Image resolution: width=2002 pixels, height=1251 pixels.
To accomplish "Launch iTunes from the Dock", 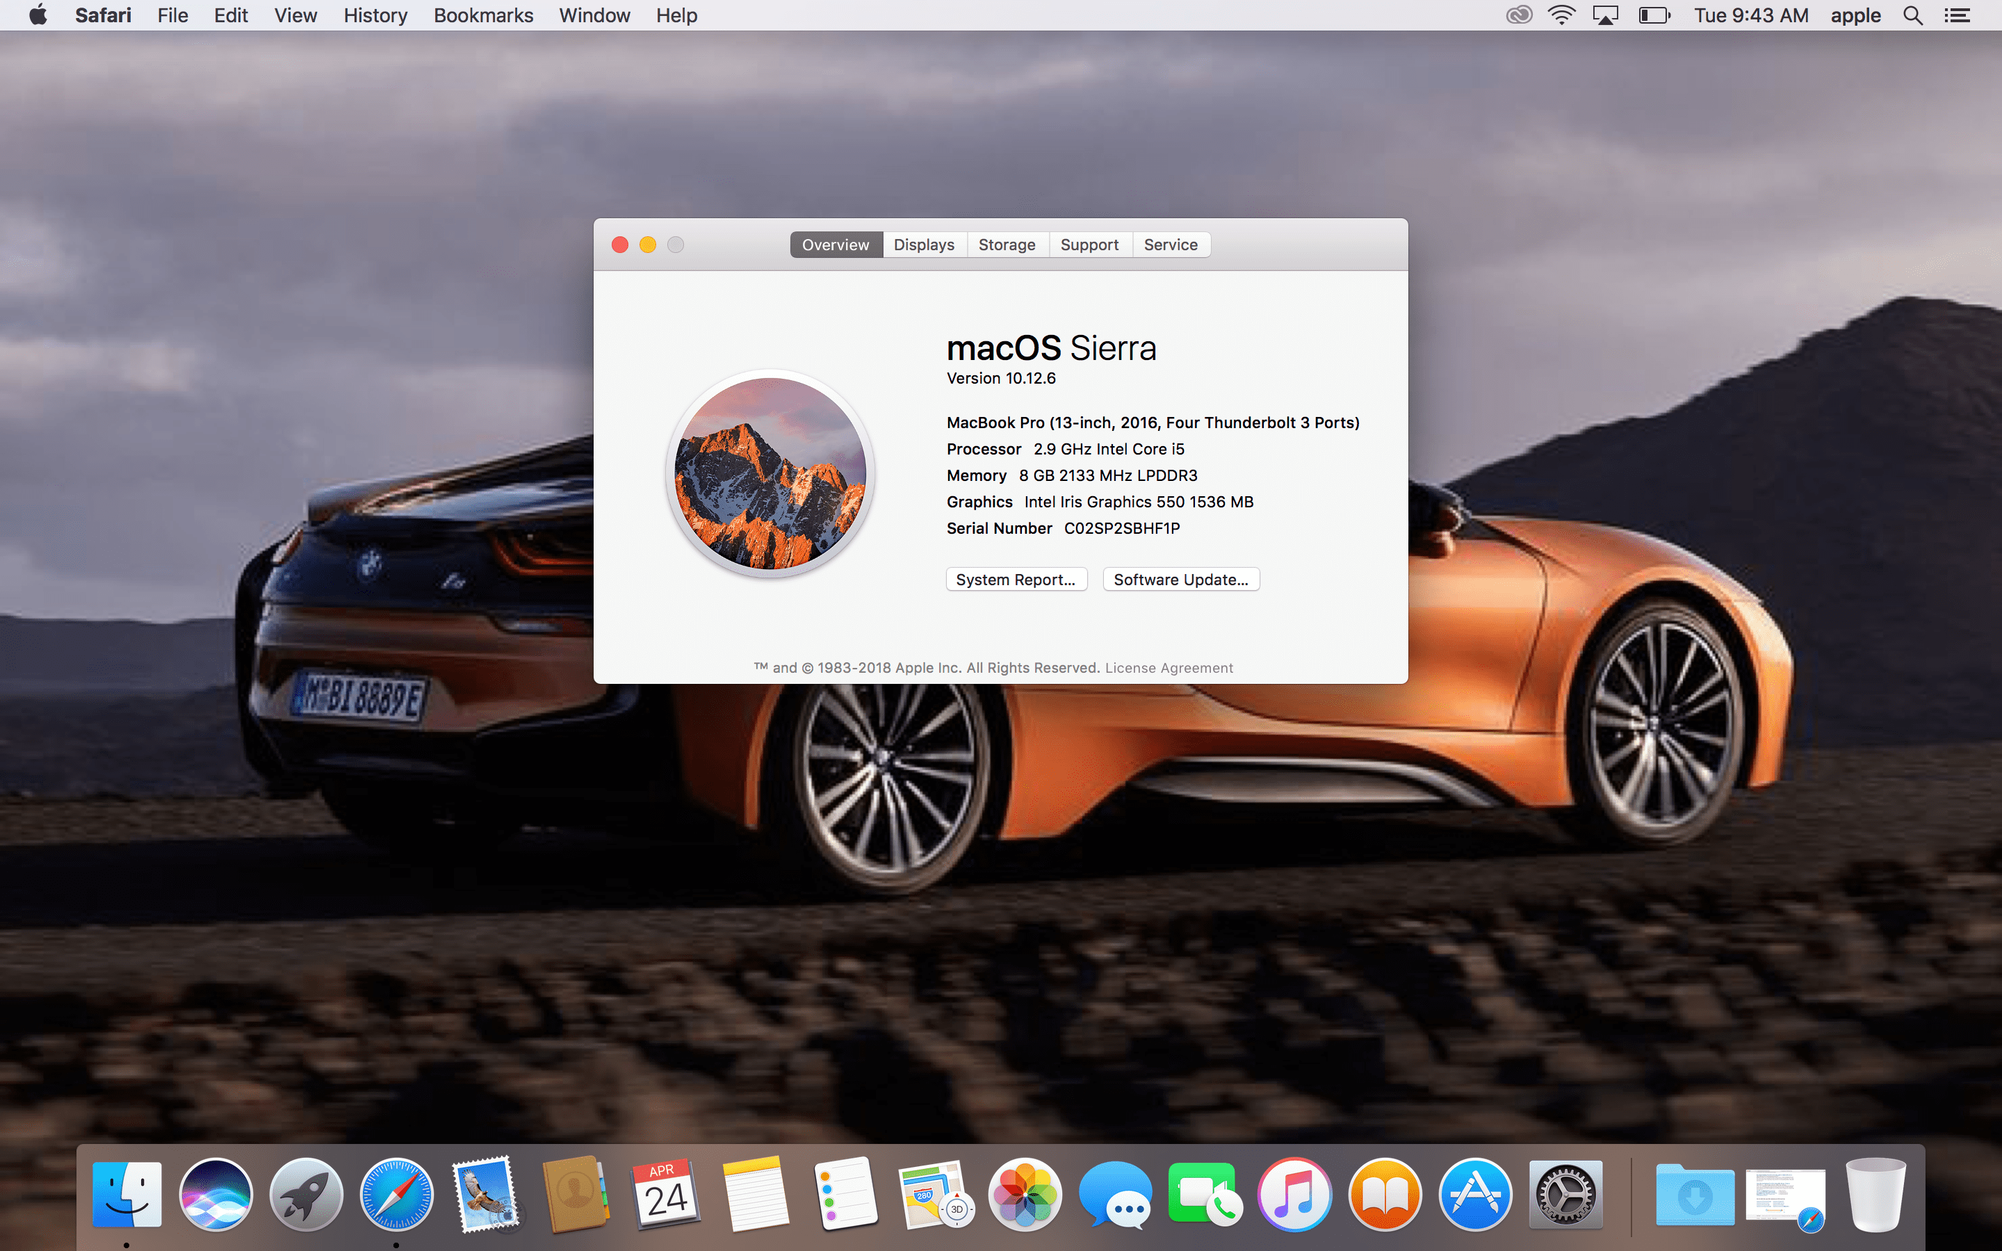I will (x=1294, y=1194).
